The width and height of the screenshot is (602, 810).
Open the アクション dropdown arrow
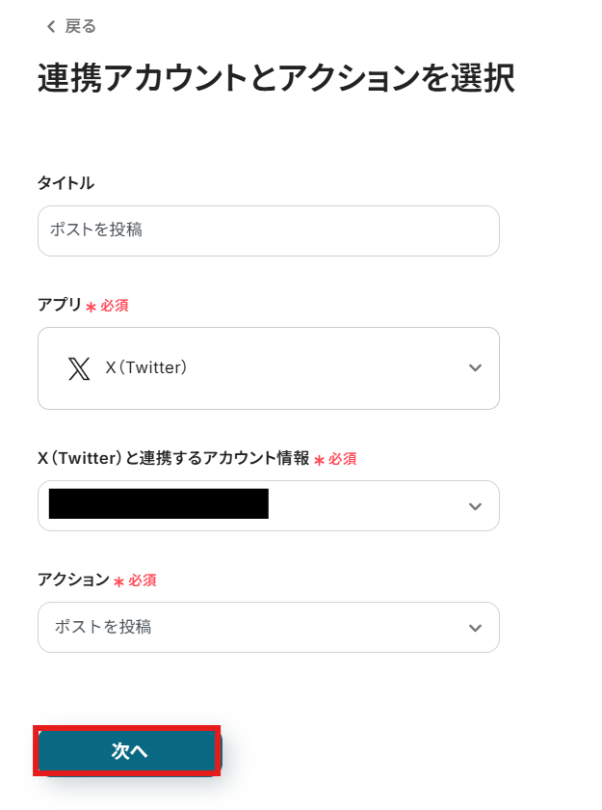(474, 628)
